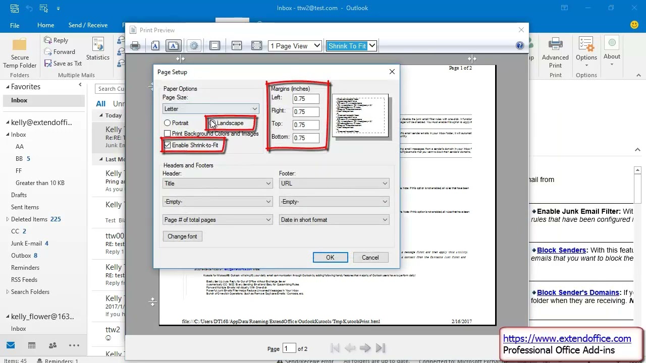Select the Landscape radio button
This screenshot has width=646, height=363.
tap(212, 123)
